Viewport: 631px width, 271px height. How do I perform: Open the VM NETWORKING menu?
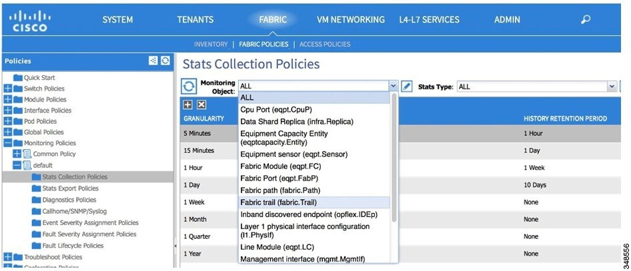(x=350, y=19)
